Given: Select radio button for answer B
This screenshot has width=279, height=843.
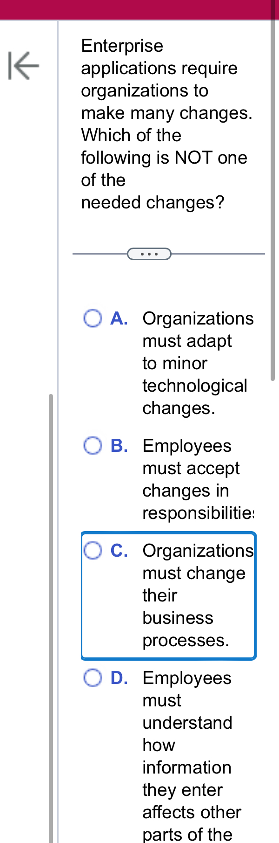Looking at the screenshot, I should coord(93,446).
